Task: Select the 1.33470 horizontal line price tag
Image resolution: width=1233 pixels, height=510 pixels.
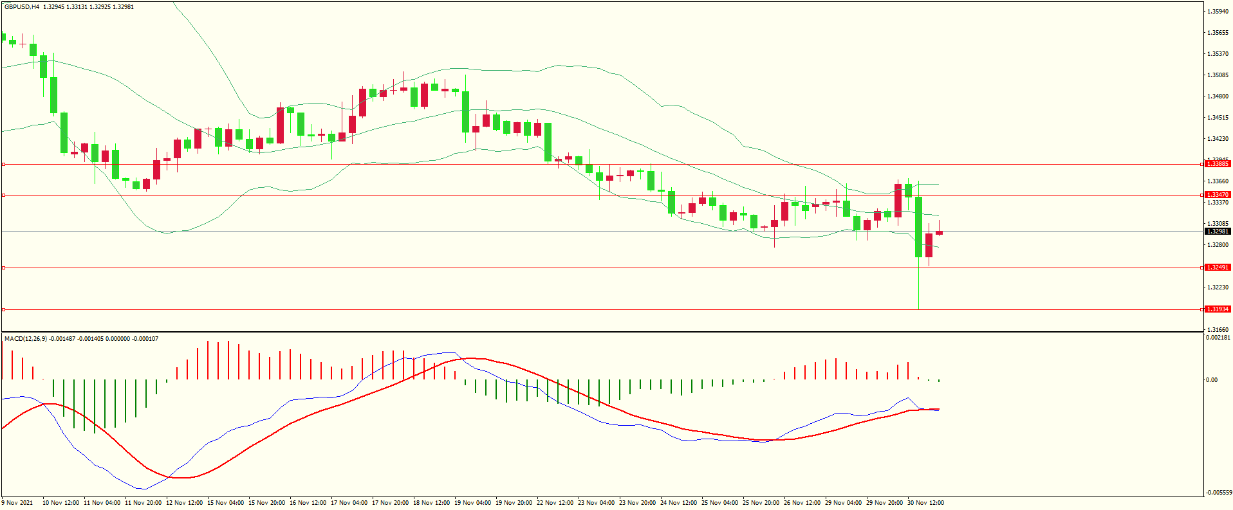Action: (x=1218, y=195)
